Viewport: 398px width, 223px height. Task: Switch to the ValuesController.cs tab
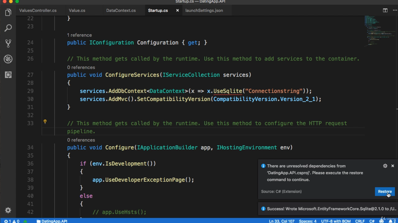38,10
